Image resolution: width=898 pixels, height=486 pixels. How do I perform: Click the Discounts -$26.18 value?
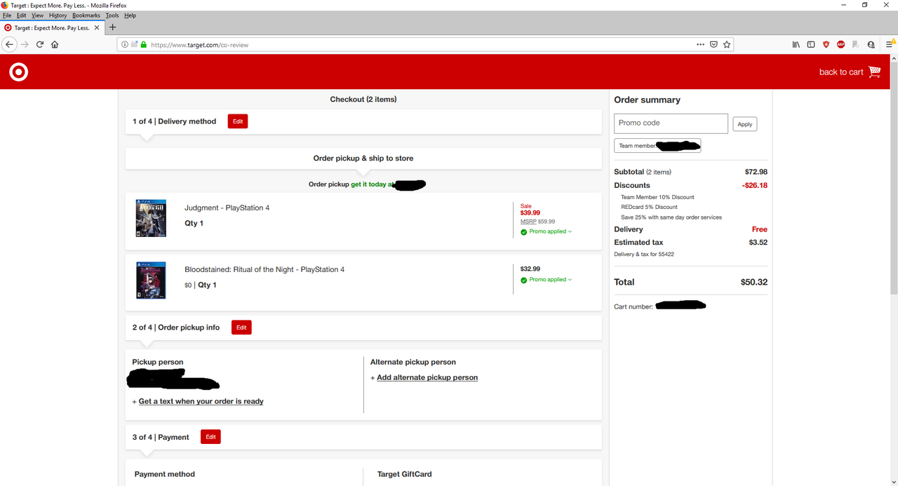(x=755, y=186)
